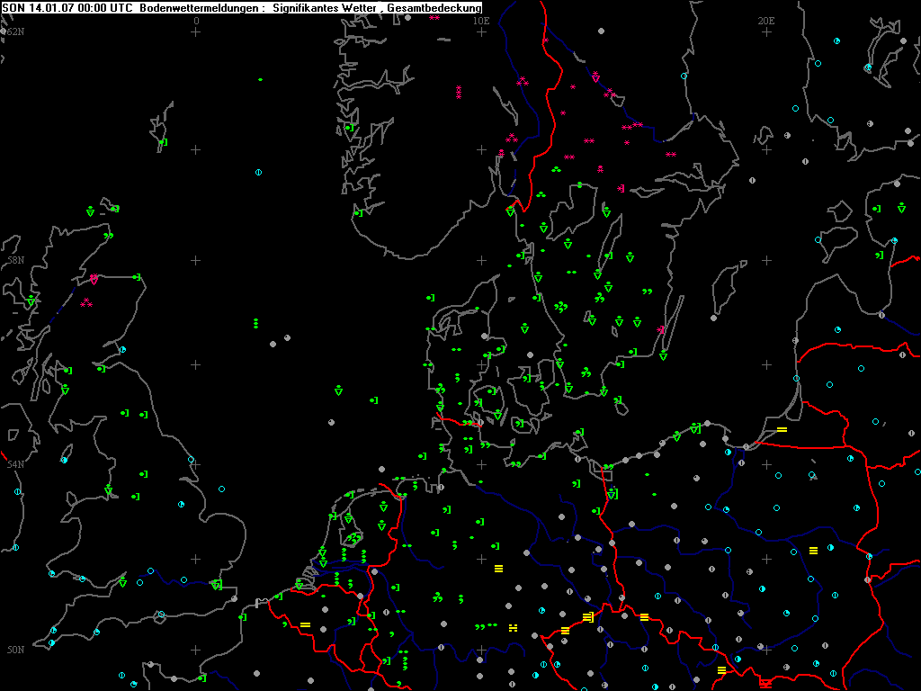Click the isolated green dot in the Norwegian Sea

coord(260,80)
